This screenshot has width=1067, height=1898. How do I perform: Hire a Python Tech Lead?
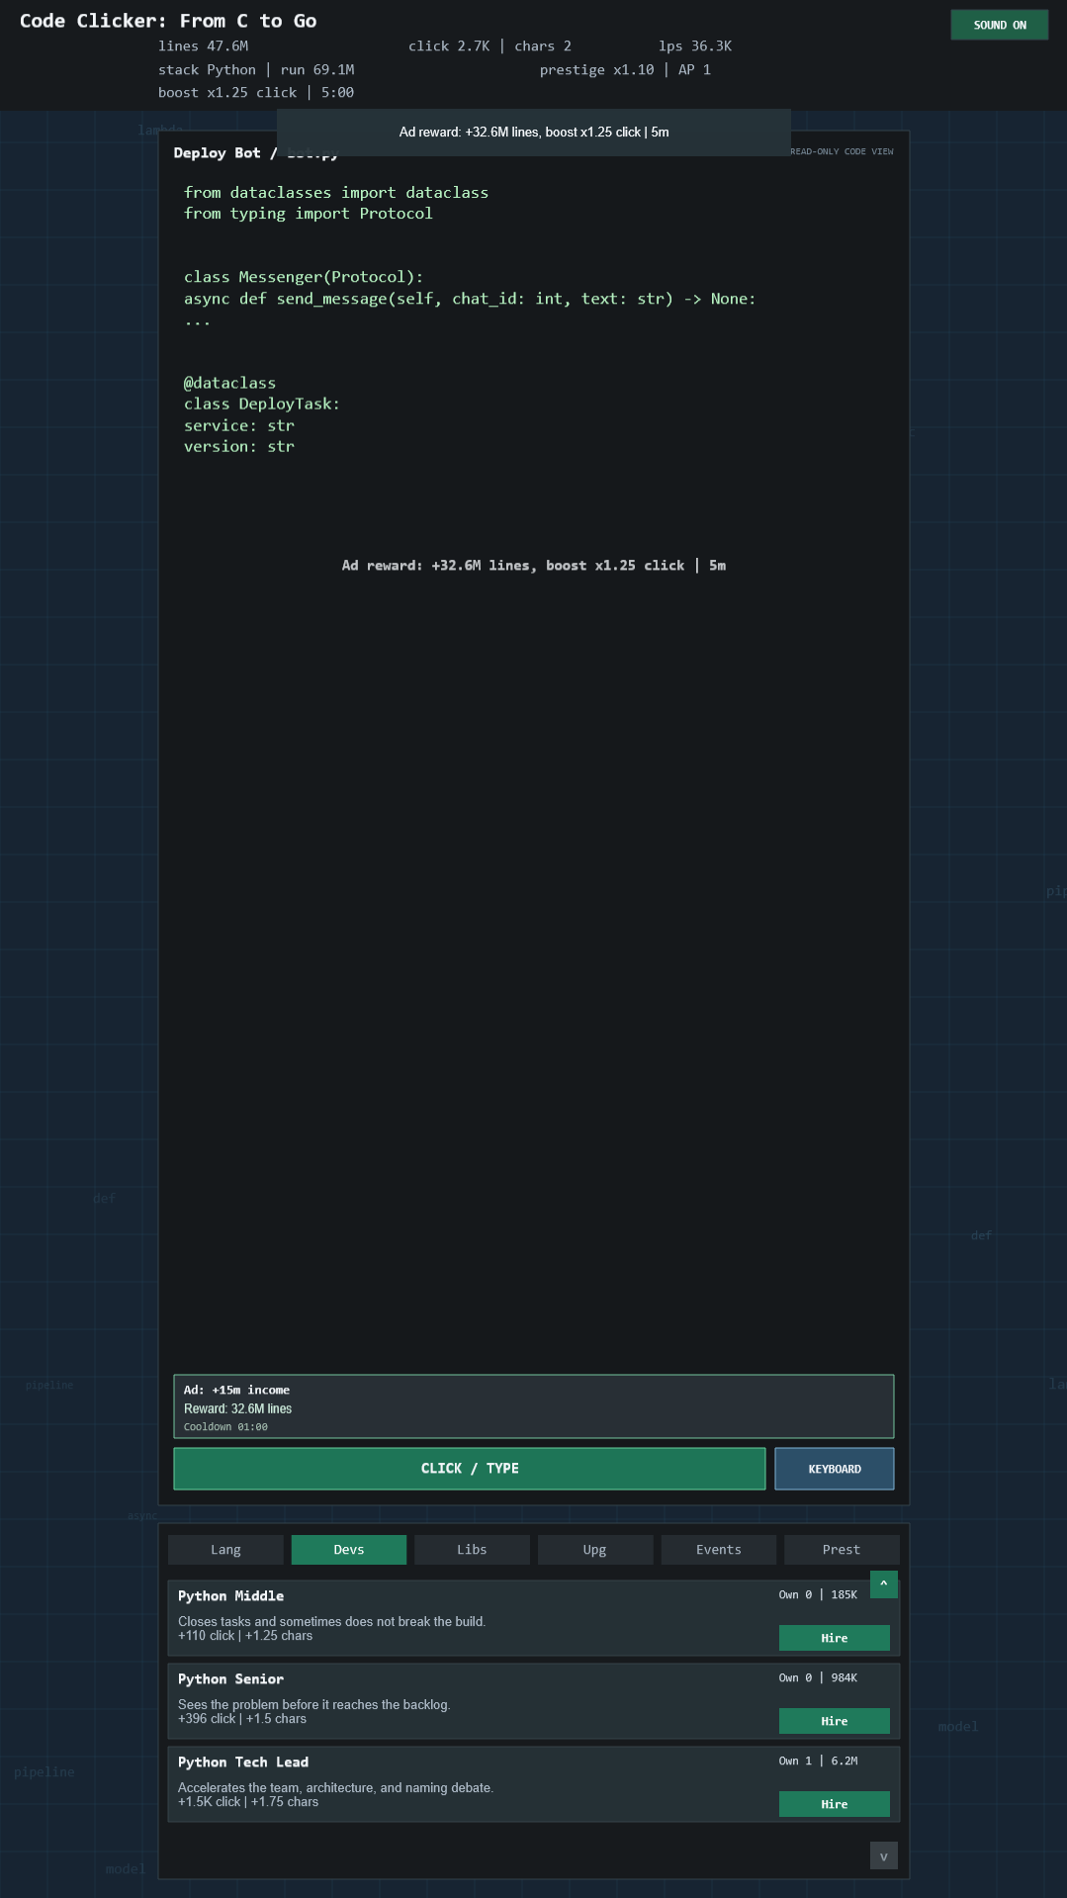(x=835, y=1804)
